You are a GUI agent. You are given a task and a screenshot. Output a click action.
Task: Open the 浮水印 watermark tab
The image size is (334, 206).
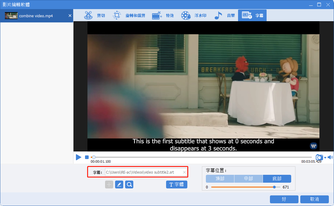pos(194,15)
